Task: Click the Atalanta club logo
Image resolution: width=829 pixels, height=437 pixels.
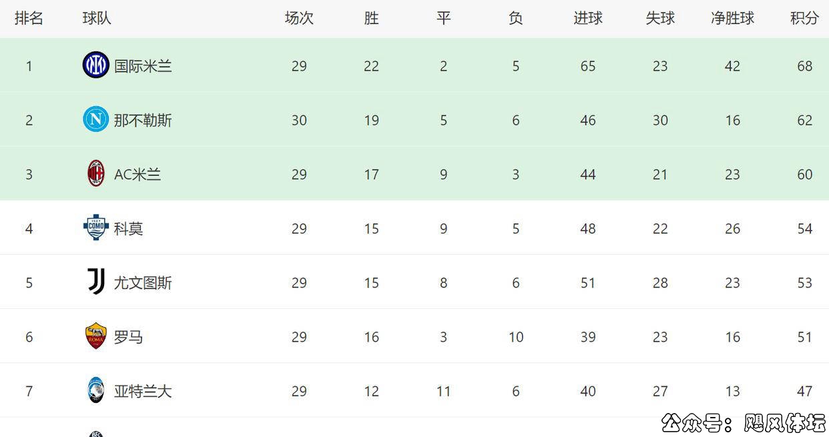Action: coord(96,390)
